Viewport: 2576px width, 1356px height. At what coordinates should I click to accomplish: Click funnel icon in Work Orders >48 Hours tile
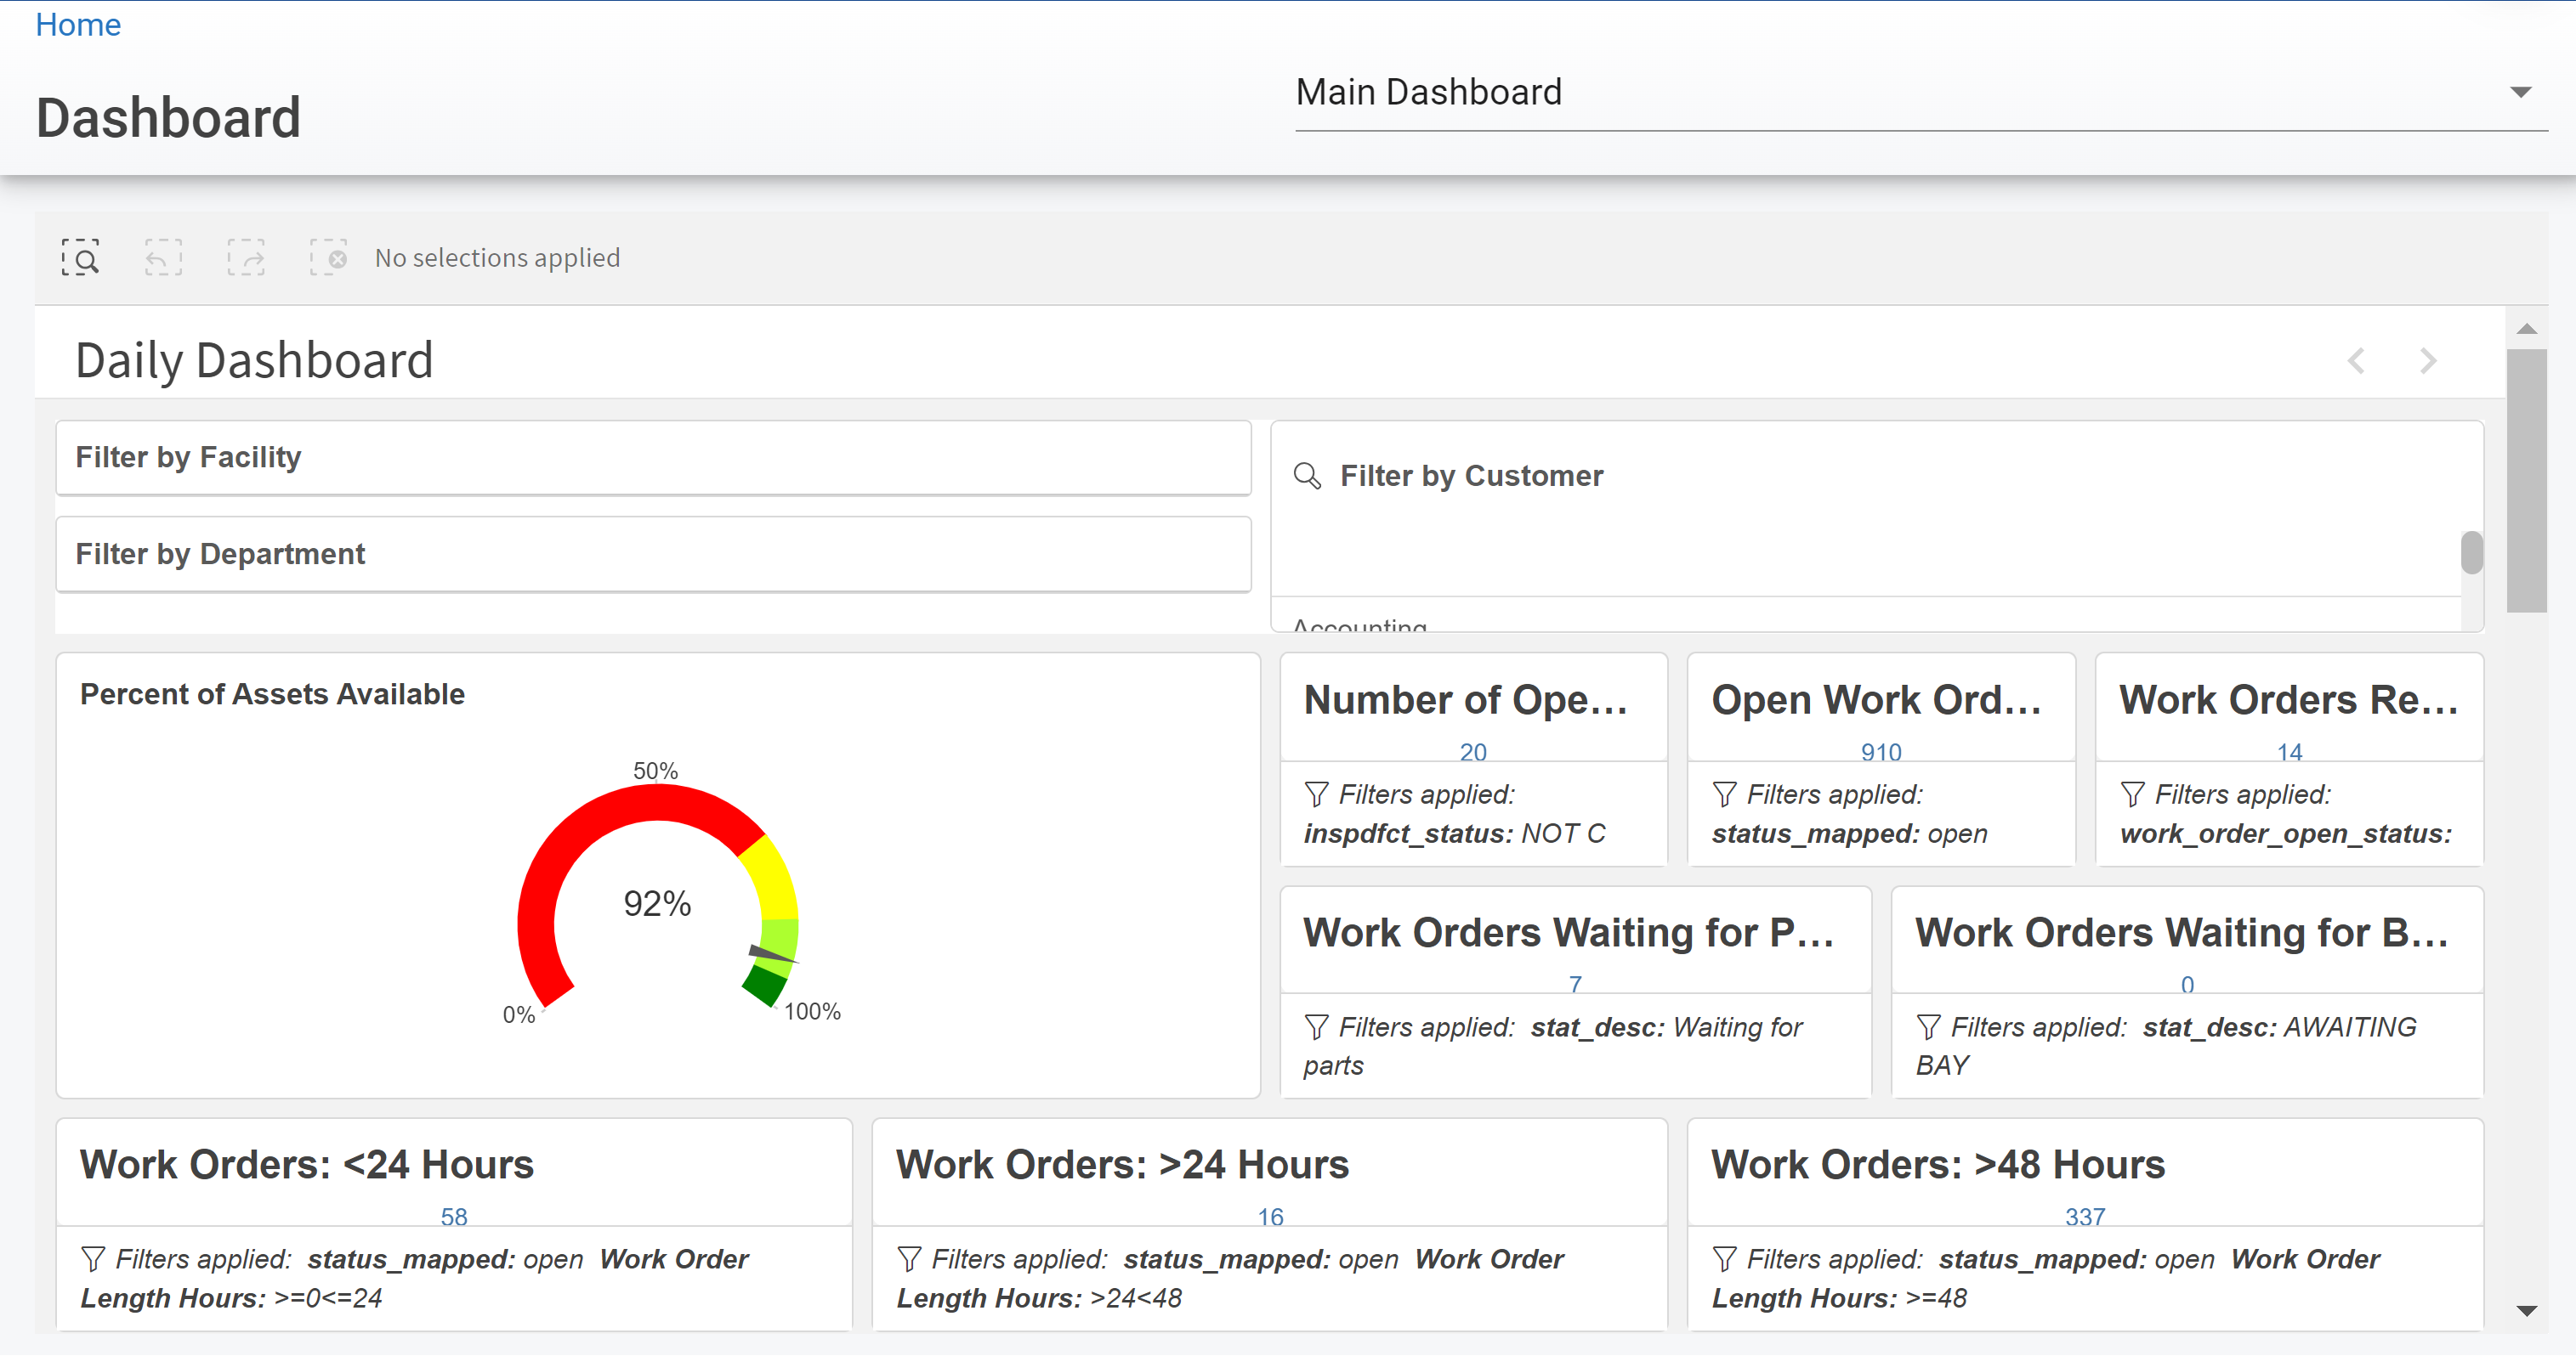1724,1259
